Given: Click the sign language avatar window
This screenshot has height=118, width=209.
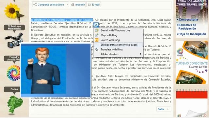Looking at the screenshot, I should tap(56, 70).
